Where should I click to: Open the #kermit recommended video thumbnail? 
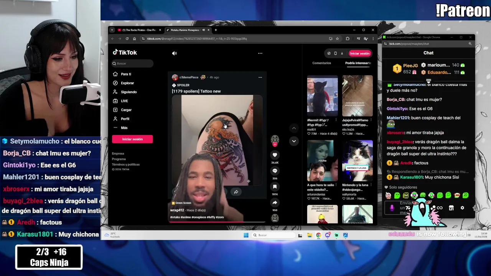pos(322,96)
